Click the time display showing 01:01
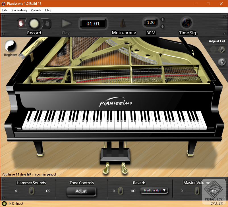The width and height of the screenshot is (228, 207). coord(93,24)
